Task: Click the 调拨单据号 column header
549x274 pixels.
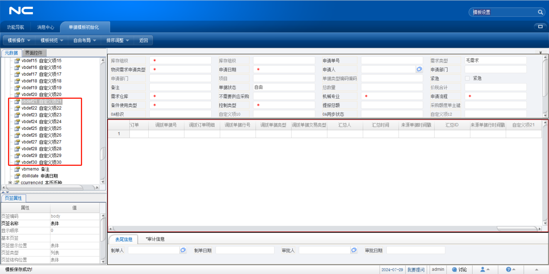Action: click(x=166, y=125)
